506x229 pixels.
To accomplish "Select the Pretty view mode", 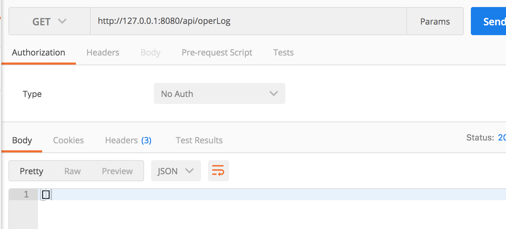I will [x=32, y=171].
